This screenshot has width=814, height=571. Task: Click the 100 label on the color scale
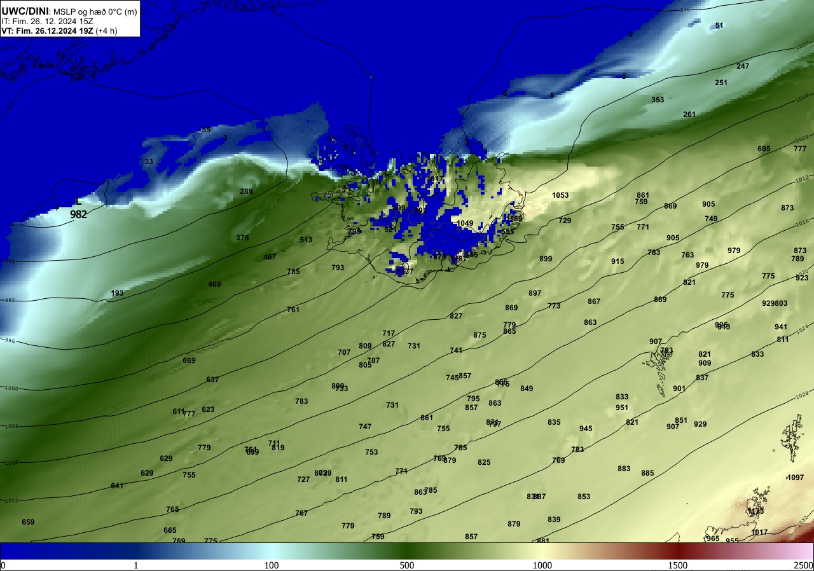272,565
